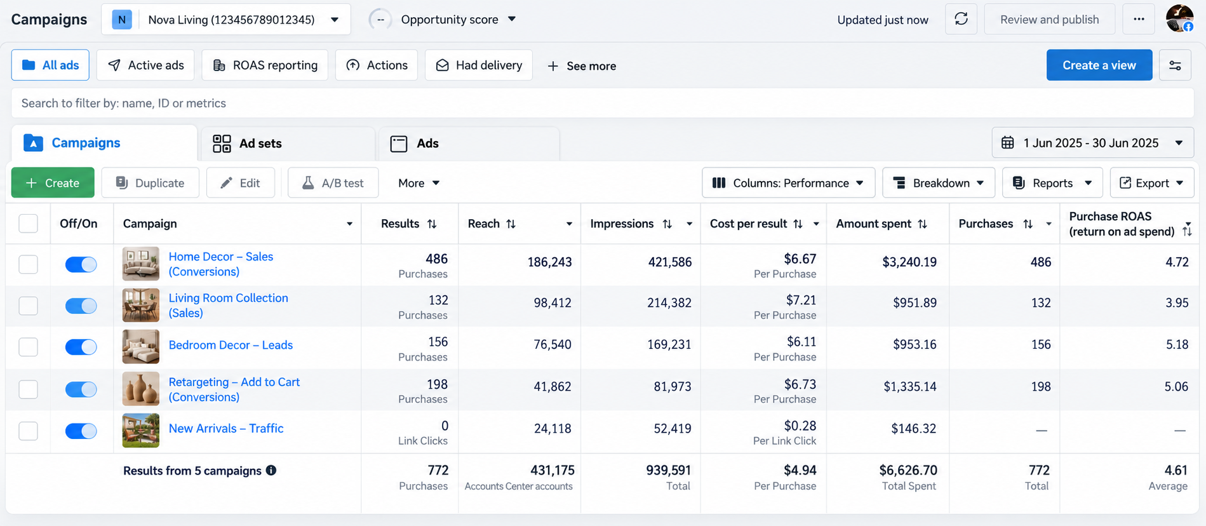This screenshot has width=1206, height=526.
Task: Select the Had delivery view tab
Action: [479, 65]
